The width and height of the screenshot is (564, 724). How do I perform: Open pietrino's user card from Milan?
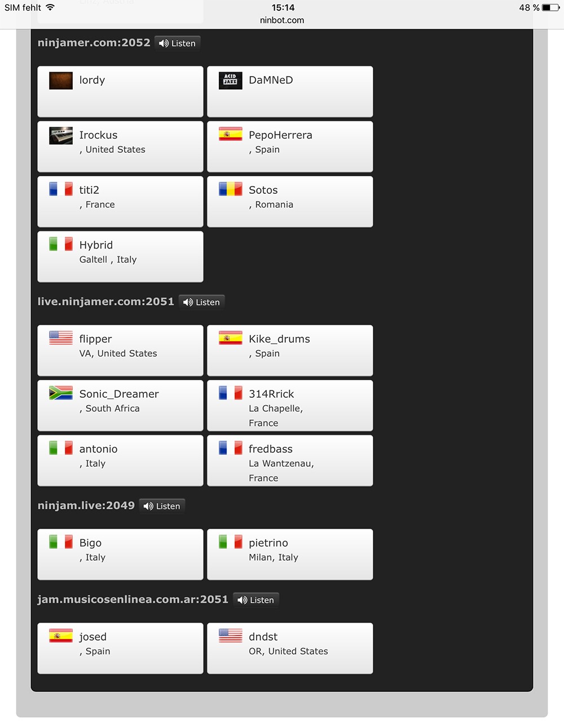coord(290,554)
